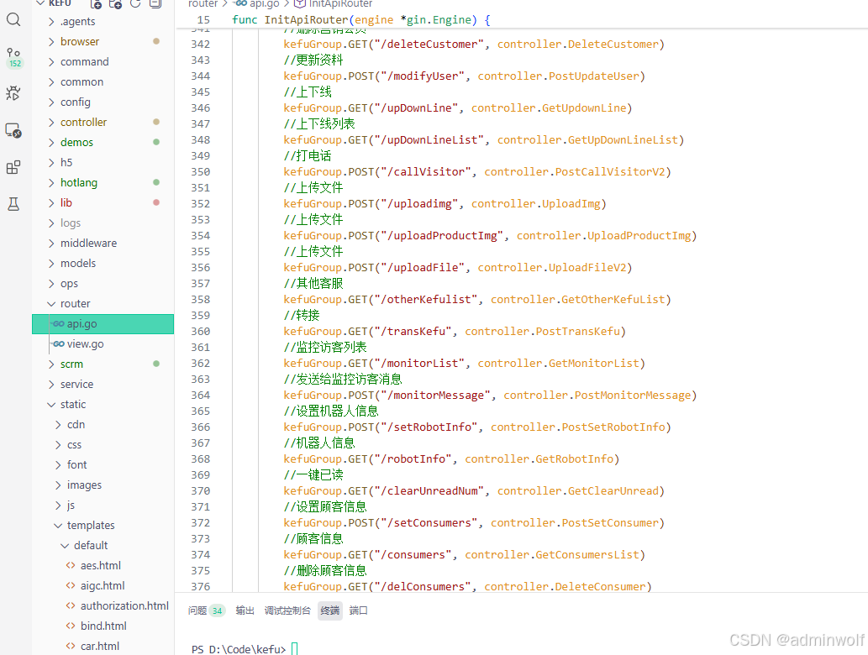This screenshot has width=868, height=655.
Task: Focus the terminal prompt PS D:\Code\kefu>
Action: (239, 649)
